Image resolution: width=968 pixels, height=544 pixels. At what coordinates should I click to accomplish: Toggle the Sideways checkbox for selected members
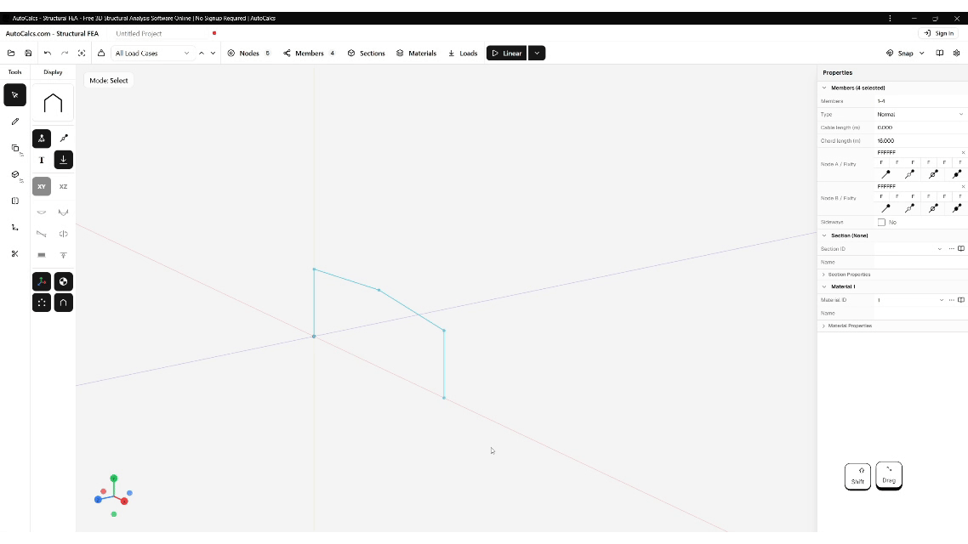[882, 222]
